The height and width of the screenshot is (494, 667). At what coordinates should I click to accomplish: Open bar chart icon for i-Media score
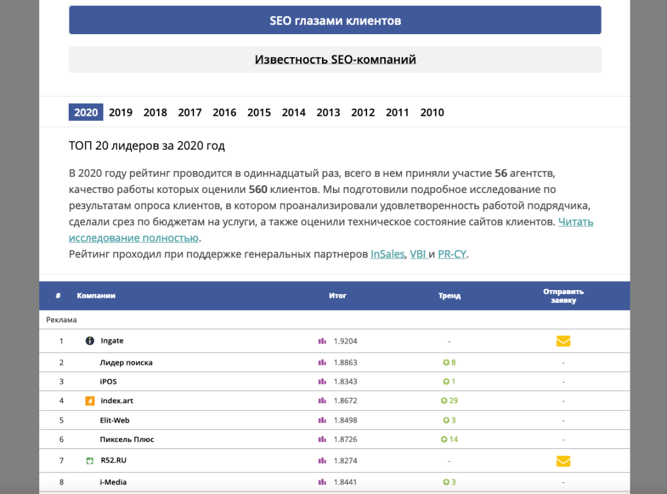[322, 482]
